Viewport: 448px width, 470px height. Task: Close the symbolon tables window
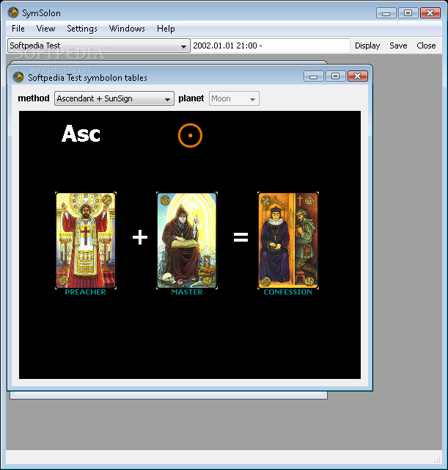point(358,76)
